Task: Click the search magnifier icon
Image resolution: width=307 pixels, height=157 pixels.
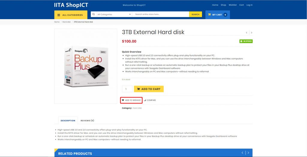Action: coord(94,14)
